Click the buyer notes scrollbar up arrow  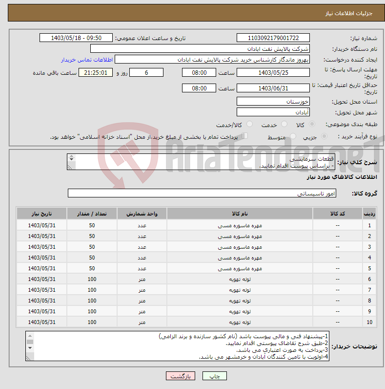tap(30, 336)
